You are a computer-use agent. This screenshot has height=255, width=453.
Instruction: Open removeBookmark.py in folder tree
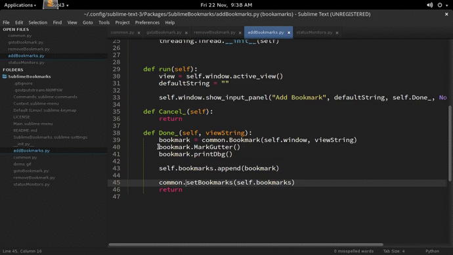(x=34, y=177)
